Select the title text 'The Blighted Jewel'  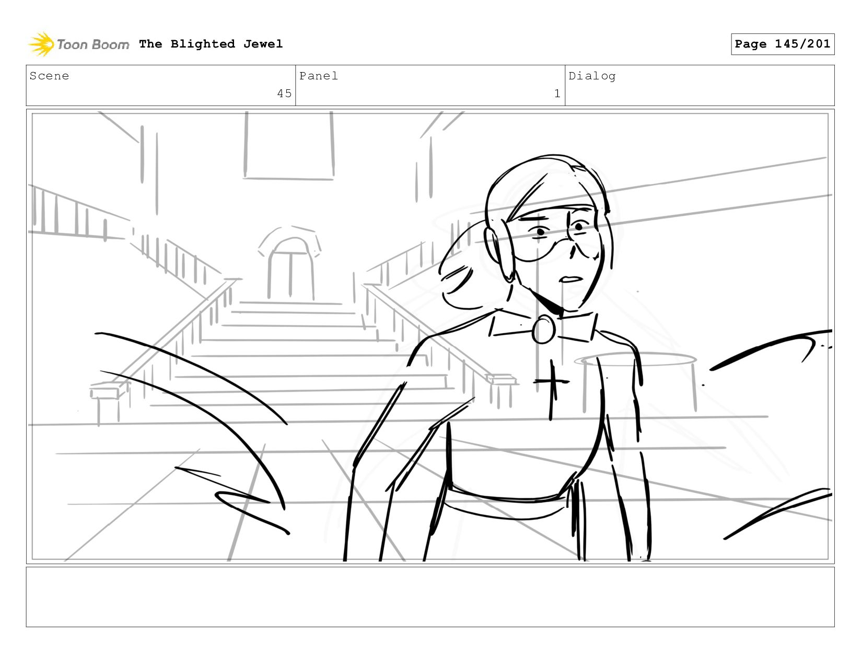click(211, 44)
